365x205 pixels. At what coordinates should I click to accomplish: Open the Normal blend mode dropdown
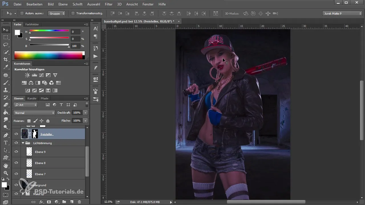[34, 113]
